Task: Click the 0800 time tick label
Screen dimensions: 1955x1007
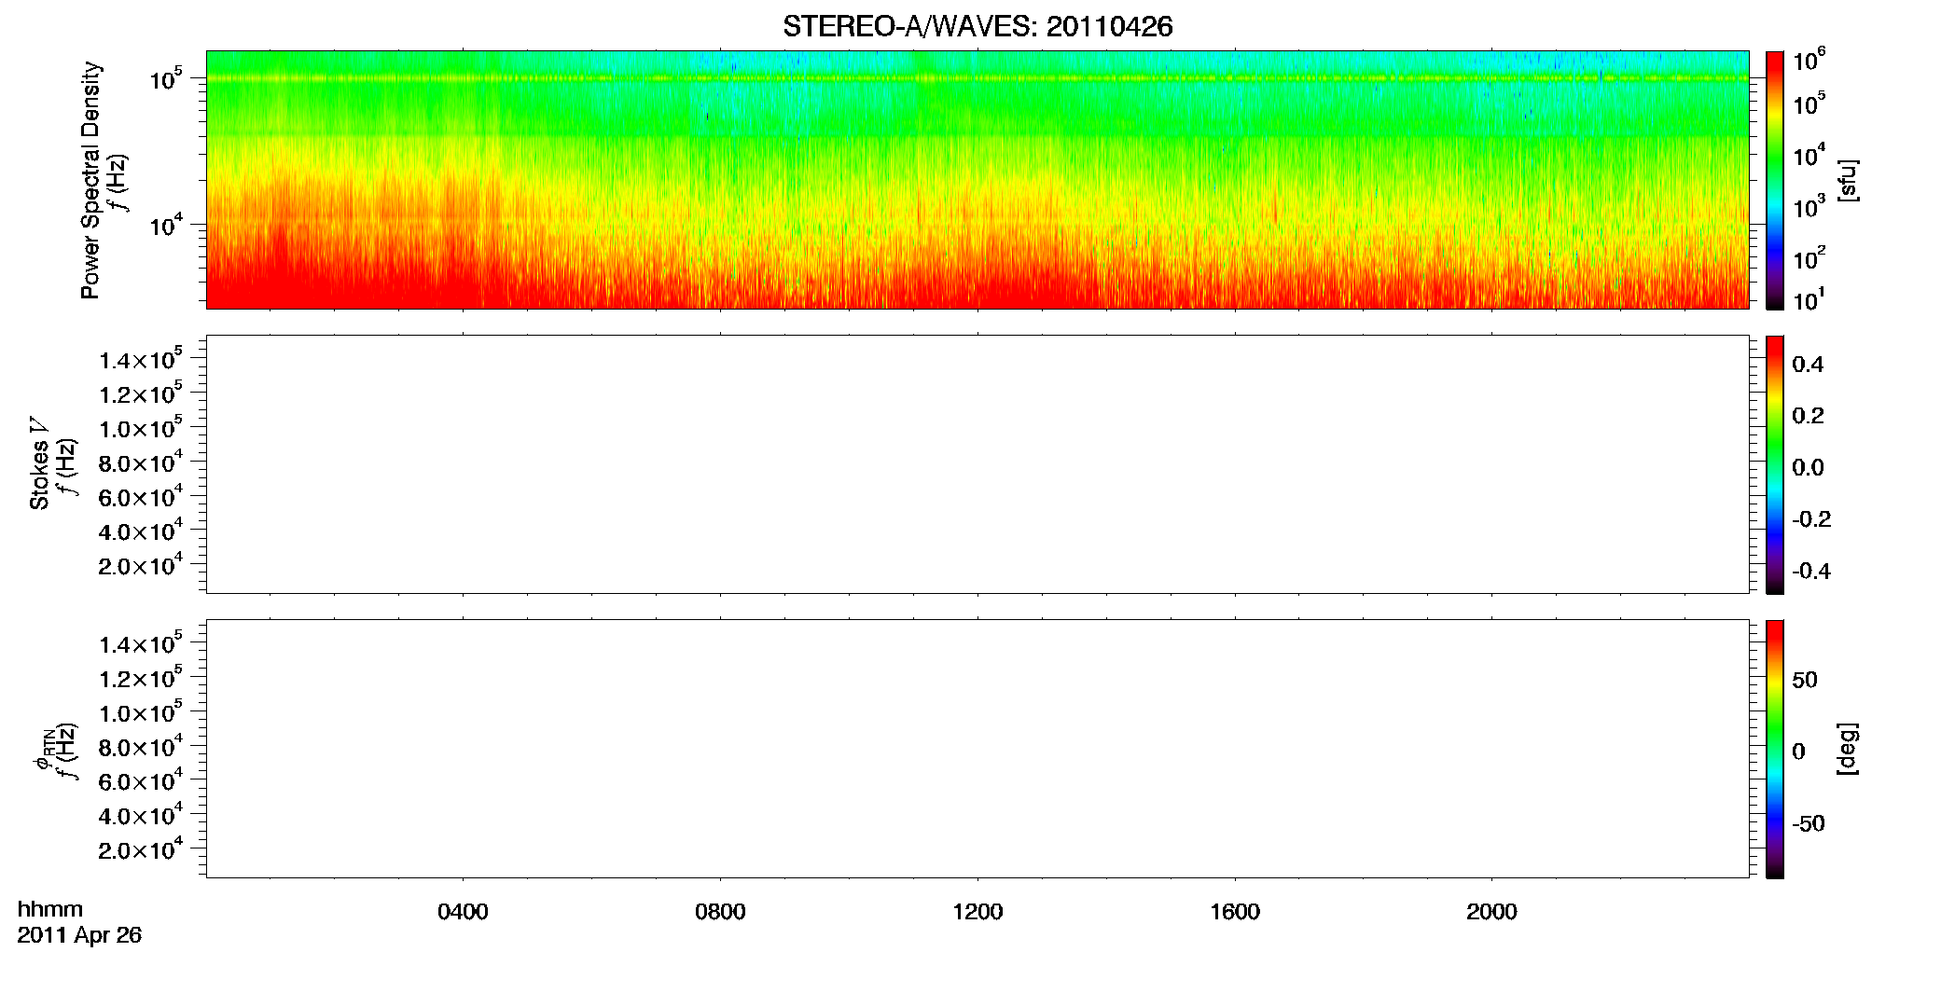Action: point(720,912)
